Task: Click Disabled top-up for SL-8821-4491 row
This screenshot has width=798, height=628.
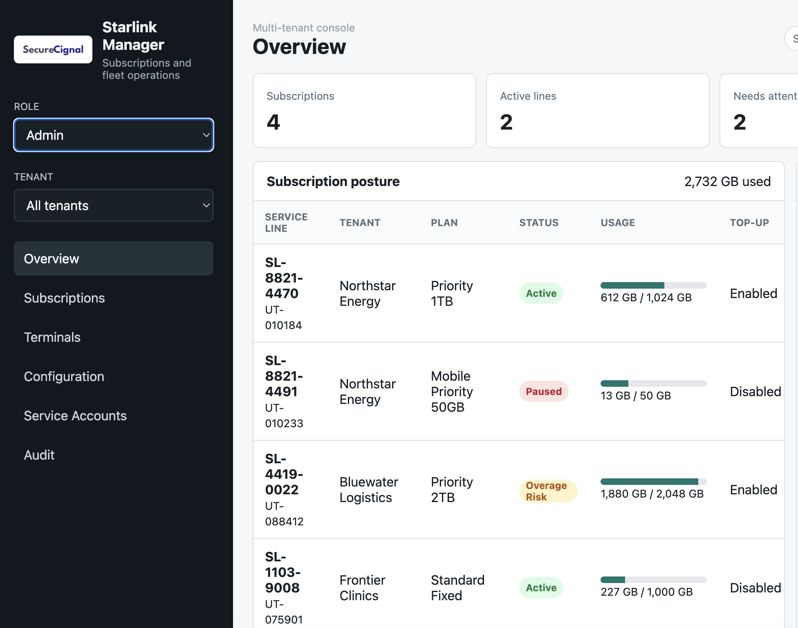Action: (755, 391)
